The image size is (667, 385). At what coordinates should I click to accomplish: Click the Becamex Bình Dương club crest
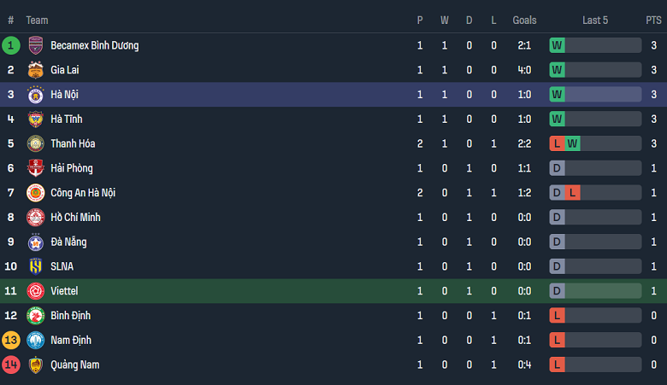(x=36, y=45)
